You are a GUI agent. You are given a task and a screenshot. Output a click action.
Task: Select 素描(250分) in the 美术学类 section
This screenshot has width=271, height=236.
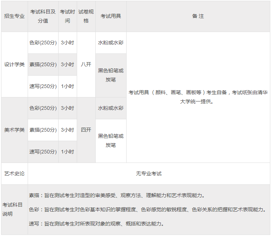[x=43, y=130]
